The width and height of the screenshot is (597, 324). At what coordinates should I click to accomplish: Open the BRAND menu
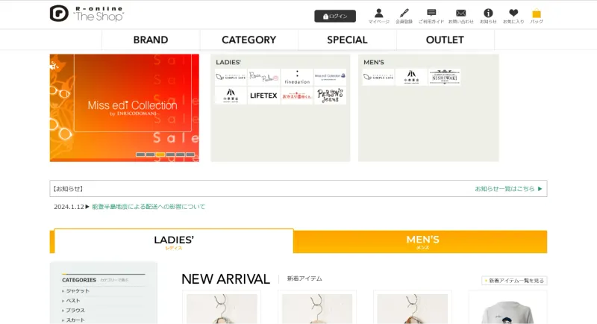click(x=151, y=40)
